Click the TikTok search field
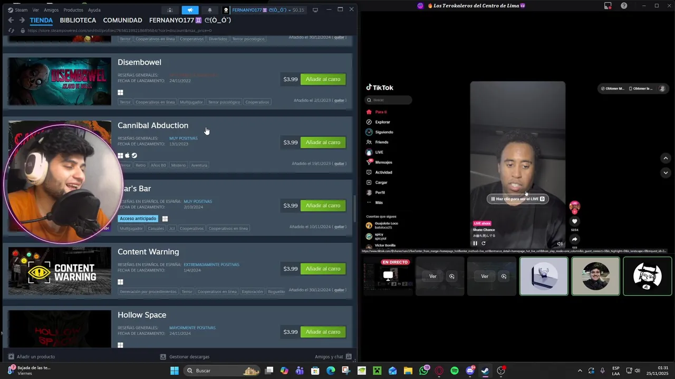Image resolution: width=675 pixels, height=379 pixels. 389,100
